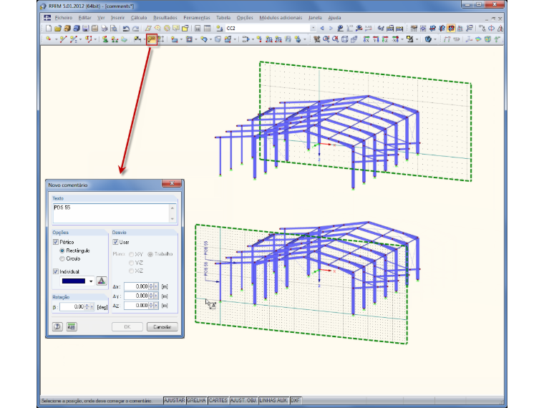Click the OK button in comment dialog
544x408 pixels.
127,327
